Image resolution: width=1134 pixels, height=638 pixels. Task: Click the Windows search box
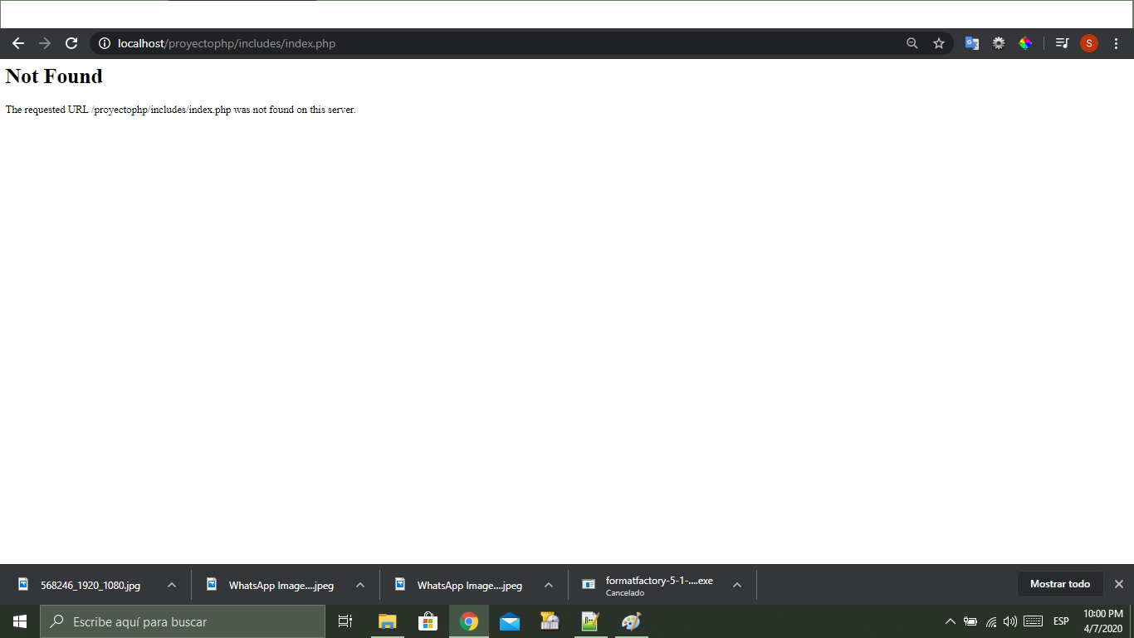(183, 621)
